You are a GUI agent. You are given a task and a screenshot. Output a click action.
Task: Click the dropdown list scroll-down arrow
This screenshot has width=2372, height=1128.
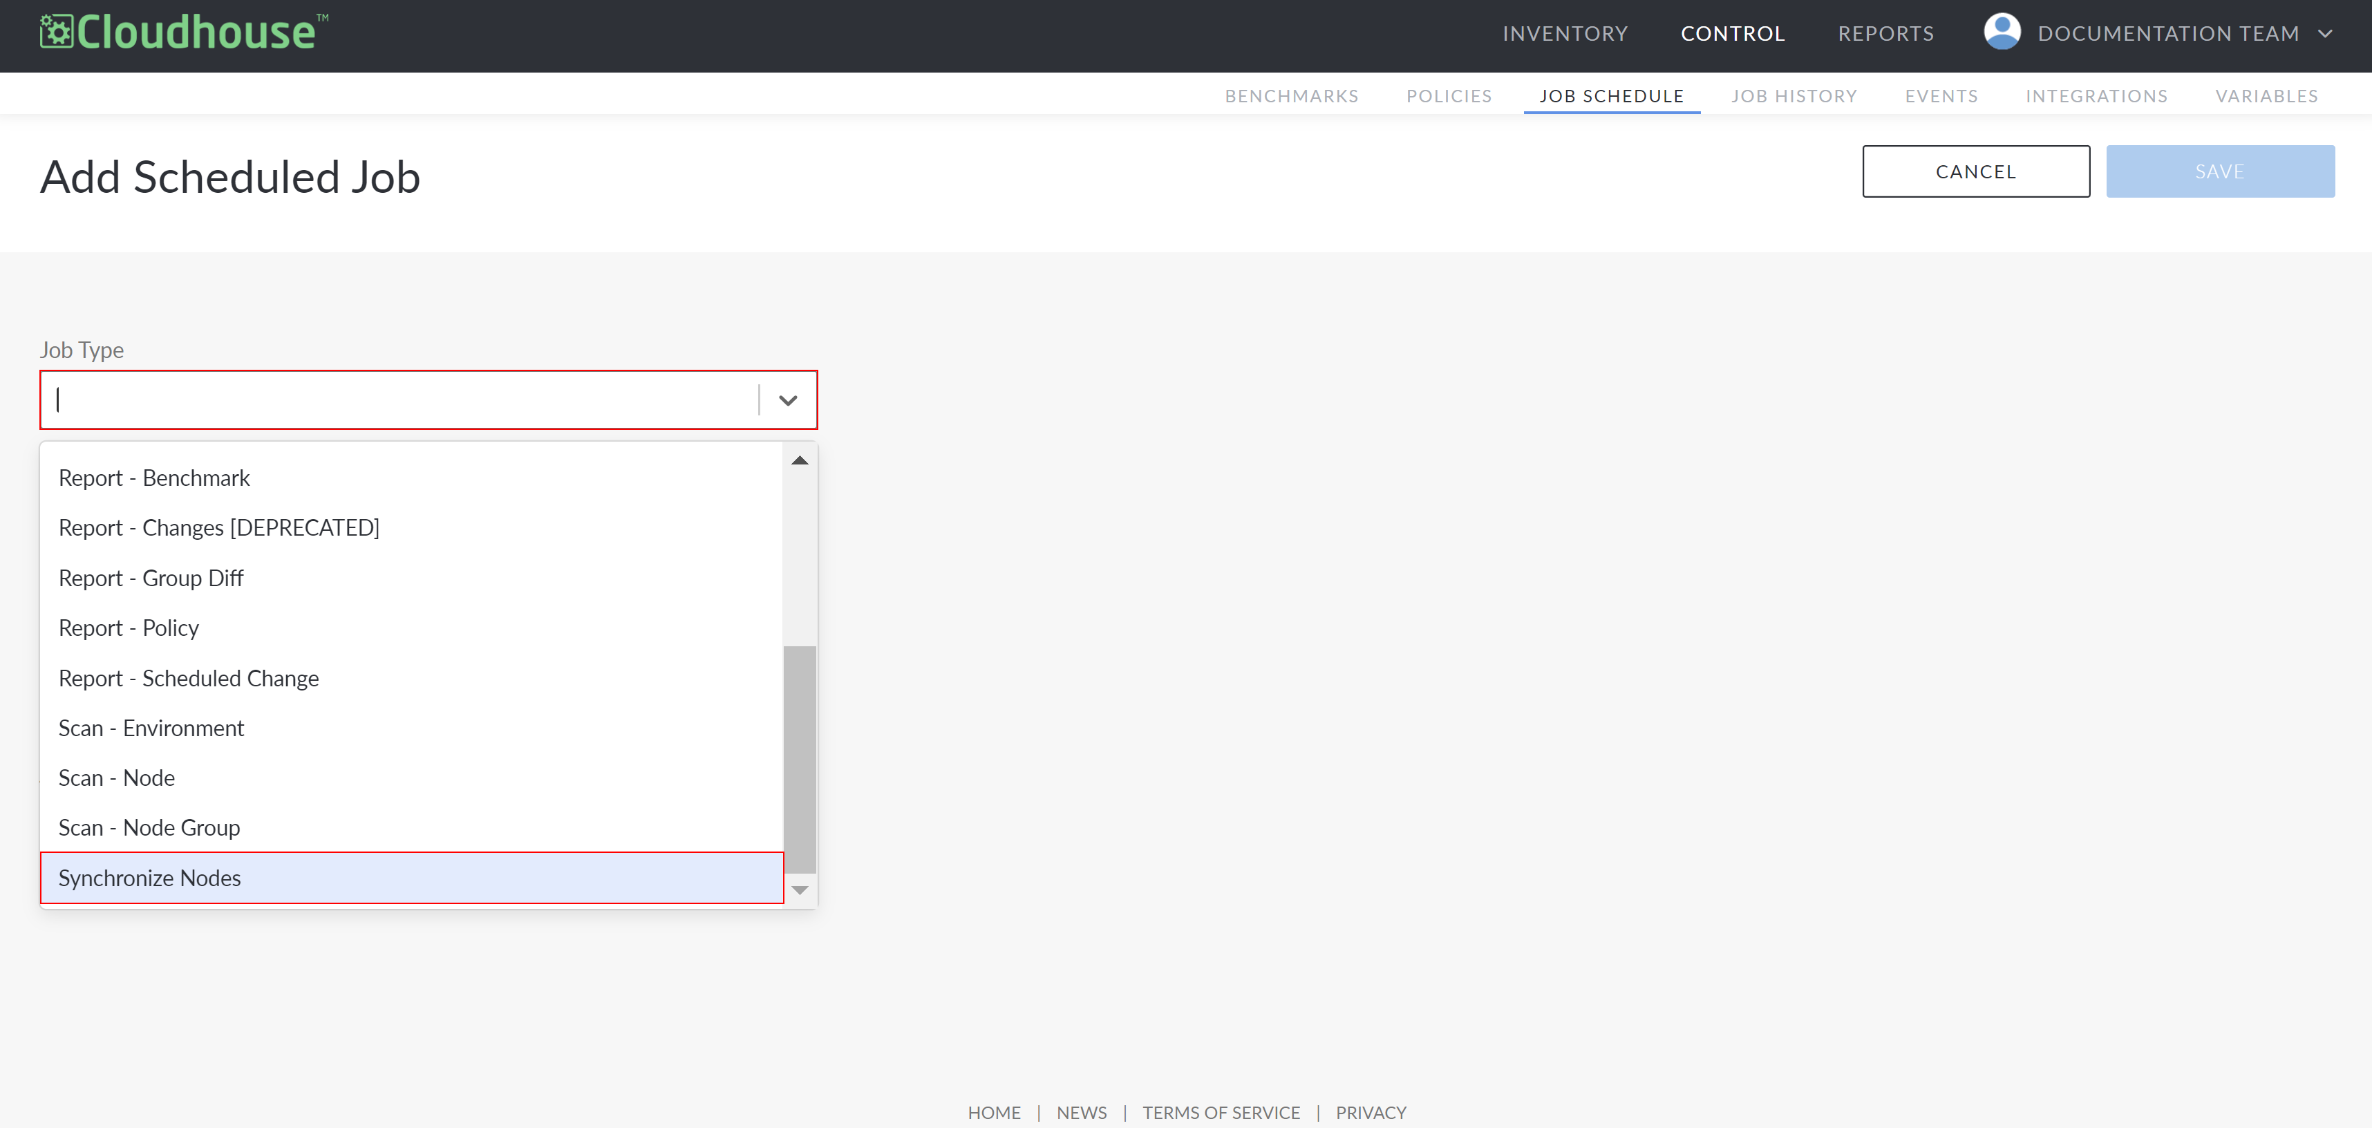[800, 890]
